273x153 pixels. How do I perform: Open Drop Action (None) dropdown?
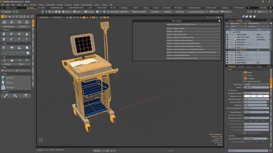197,12
